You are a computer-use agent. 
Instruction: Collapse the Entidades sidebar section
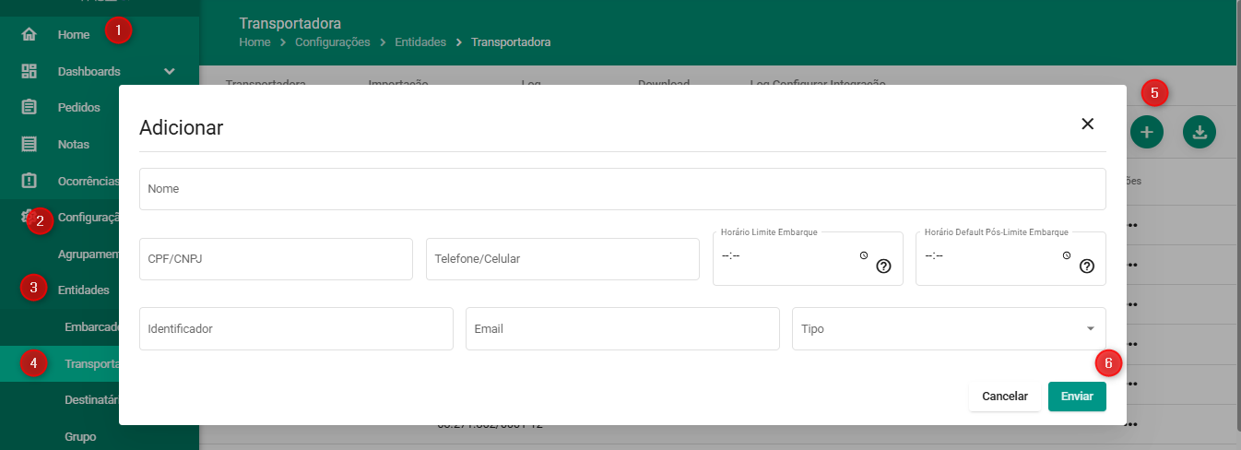83,290
